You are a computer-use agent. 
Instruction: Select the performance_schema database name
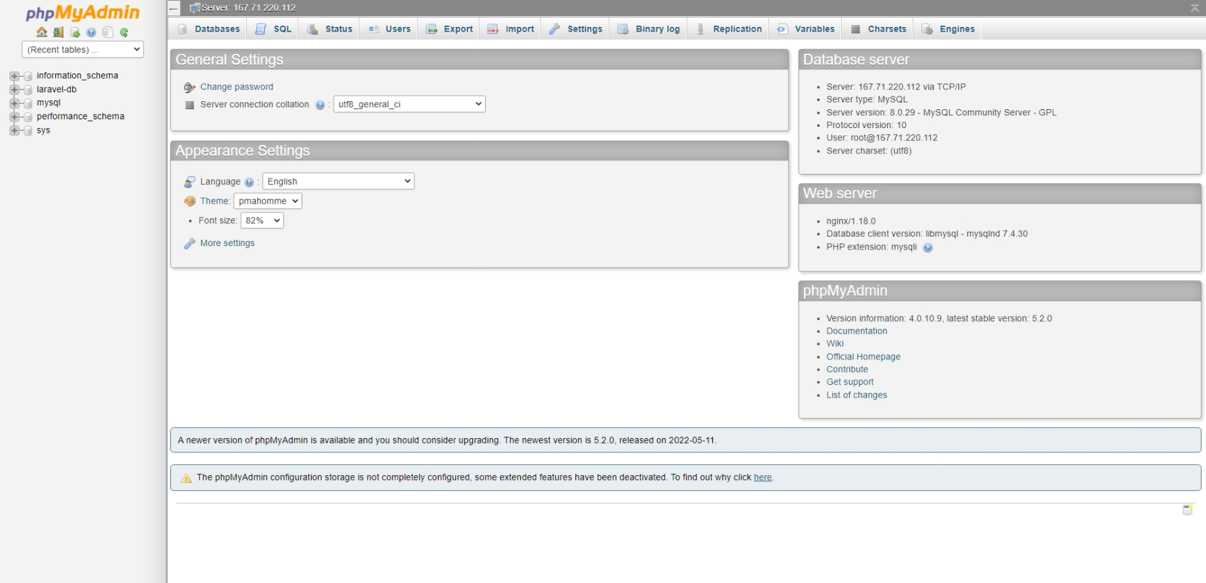click(80, 116)
